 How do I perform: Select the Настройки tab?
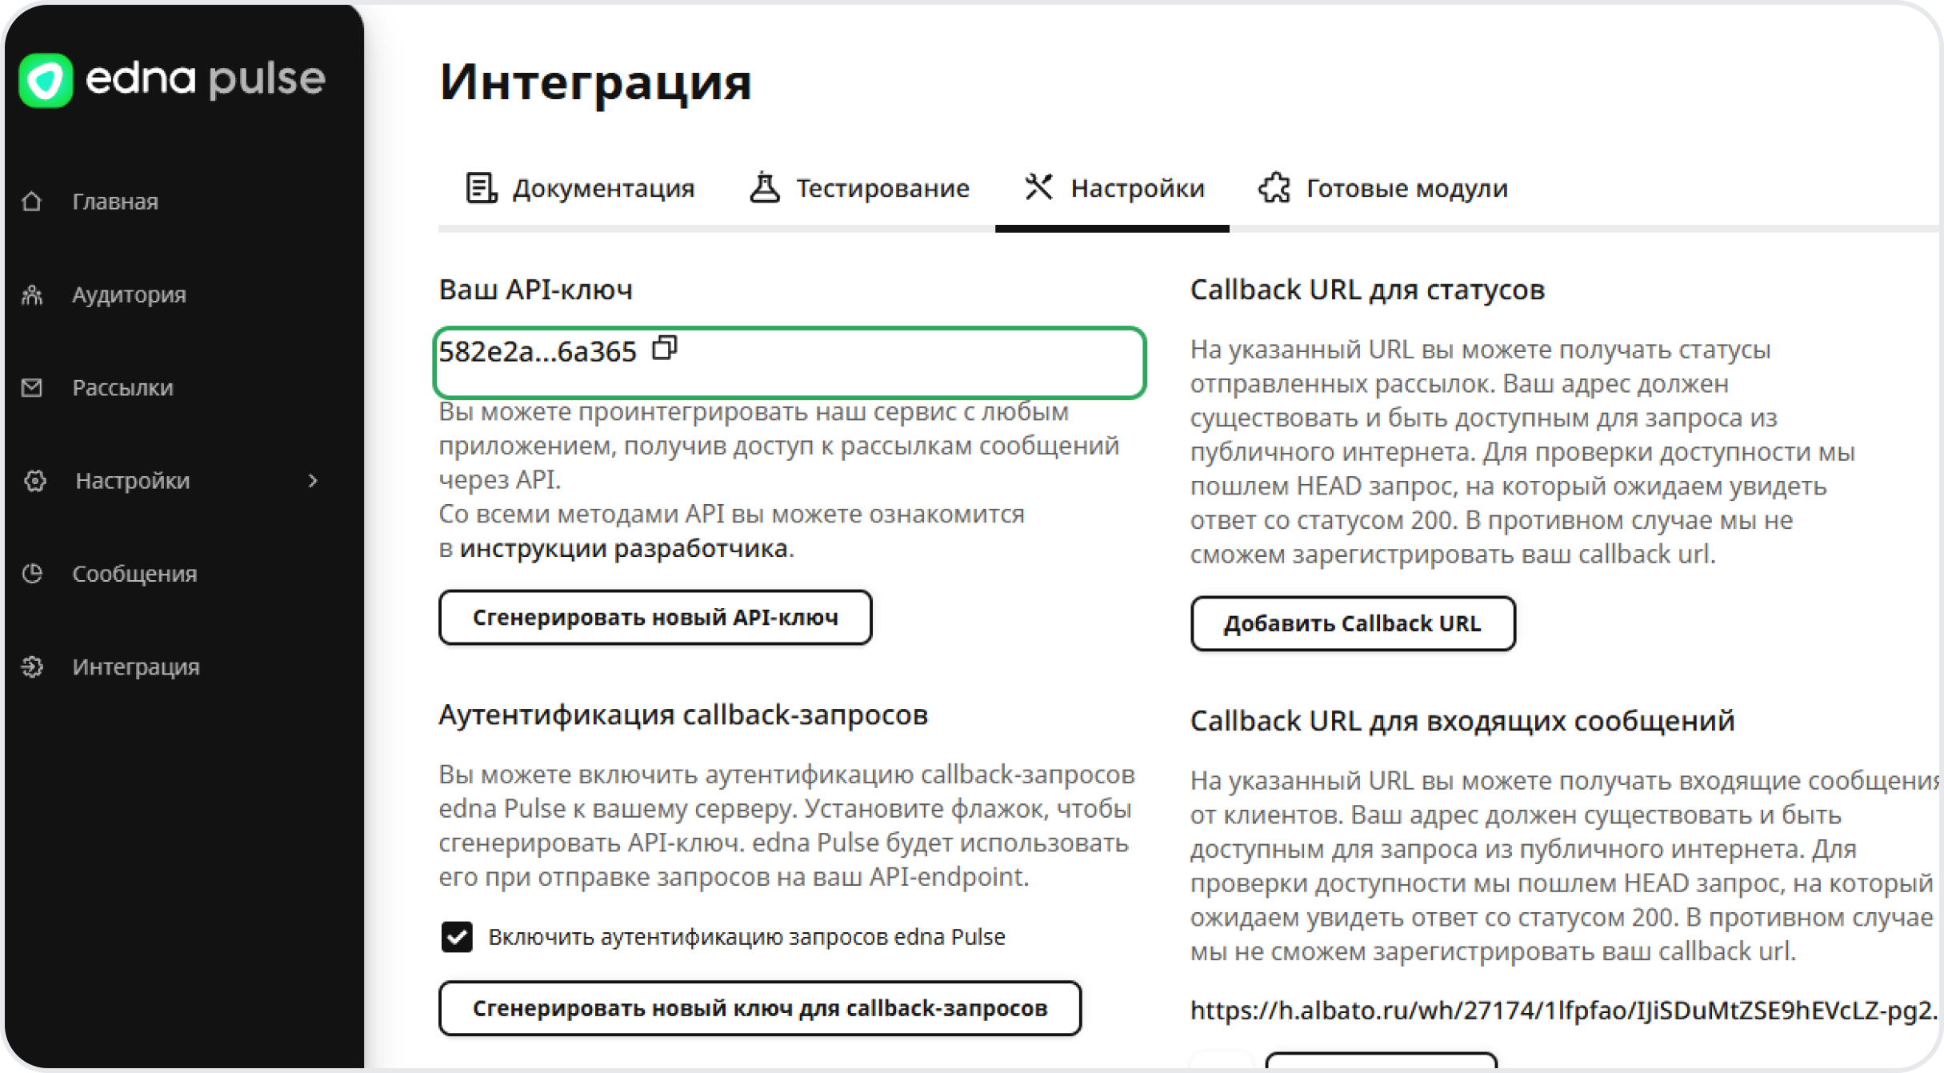[1113, 189]
